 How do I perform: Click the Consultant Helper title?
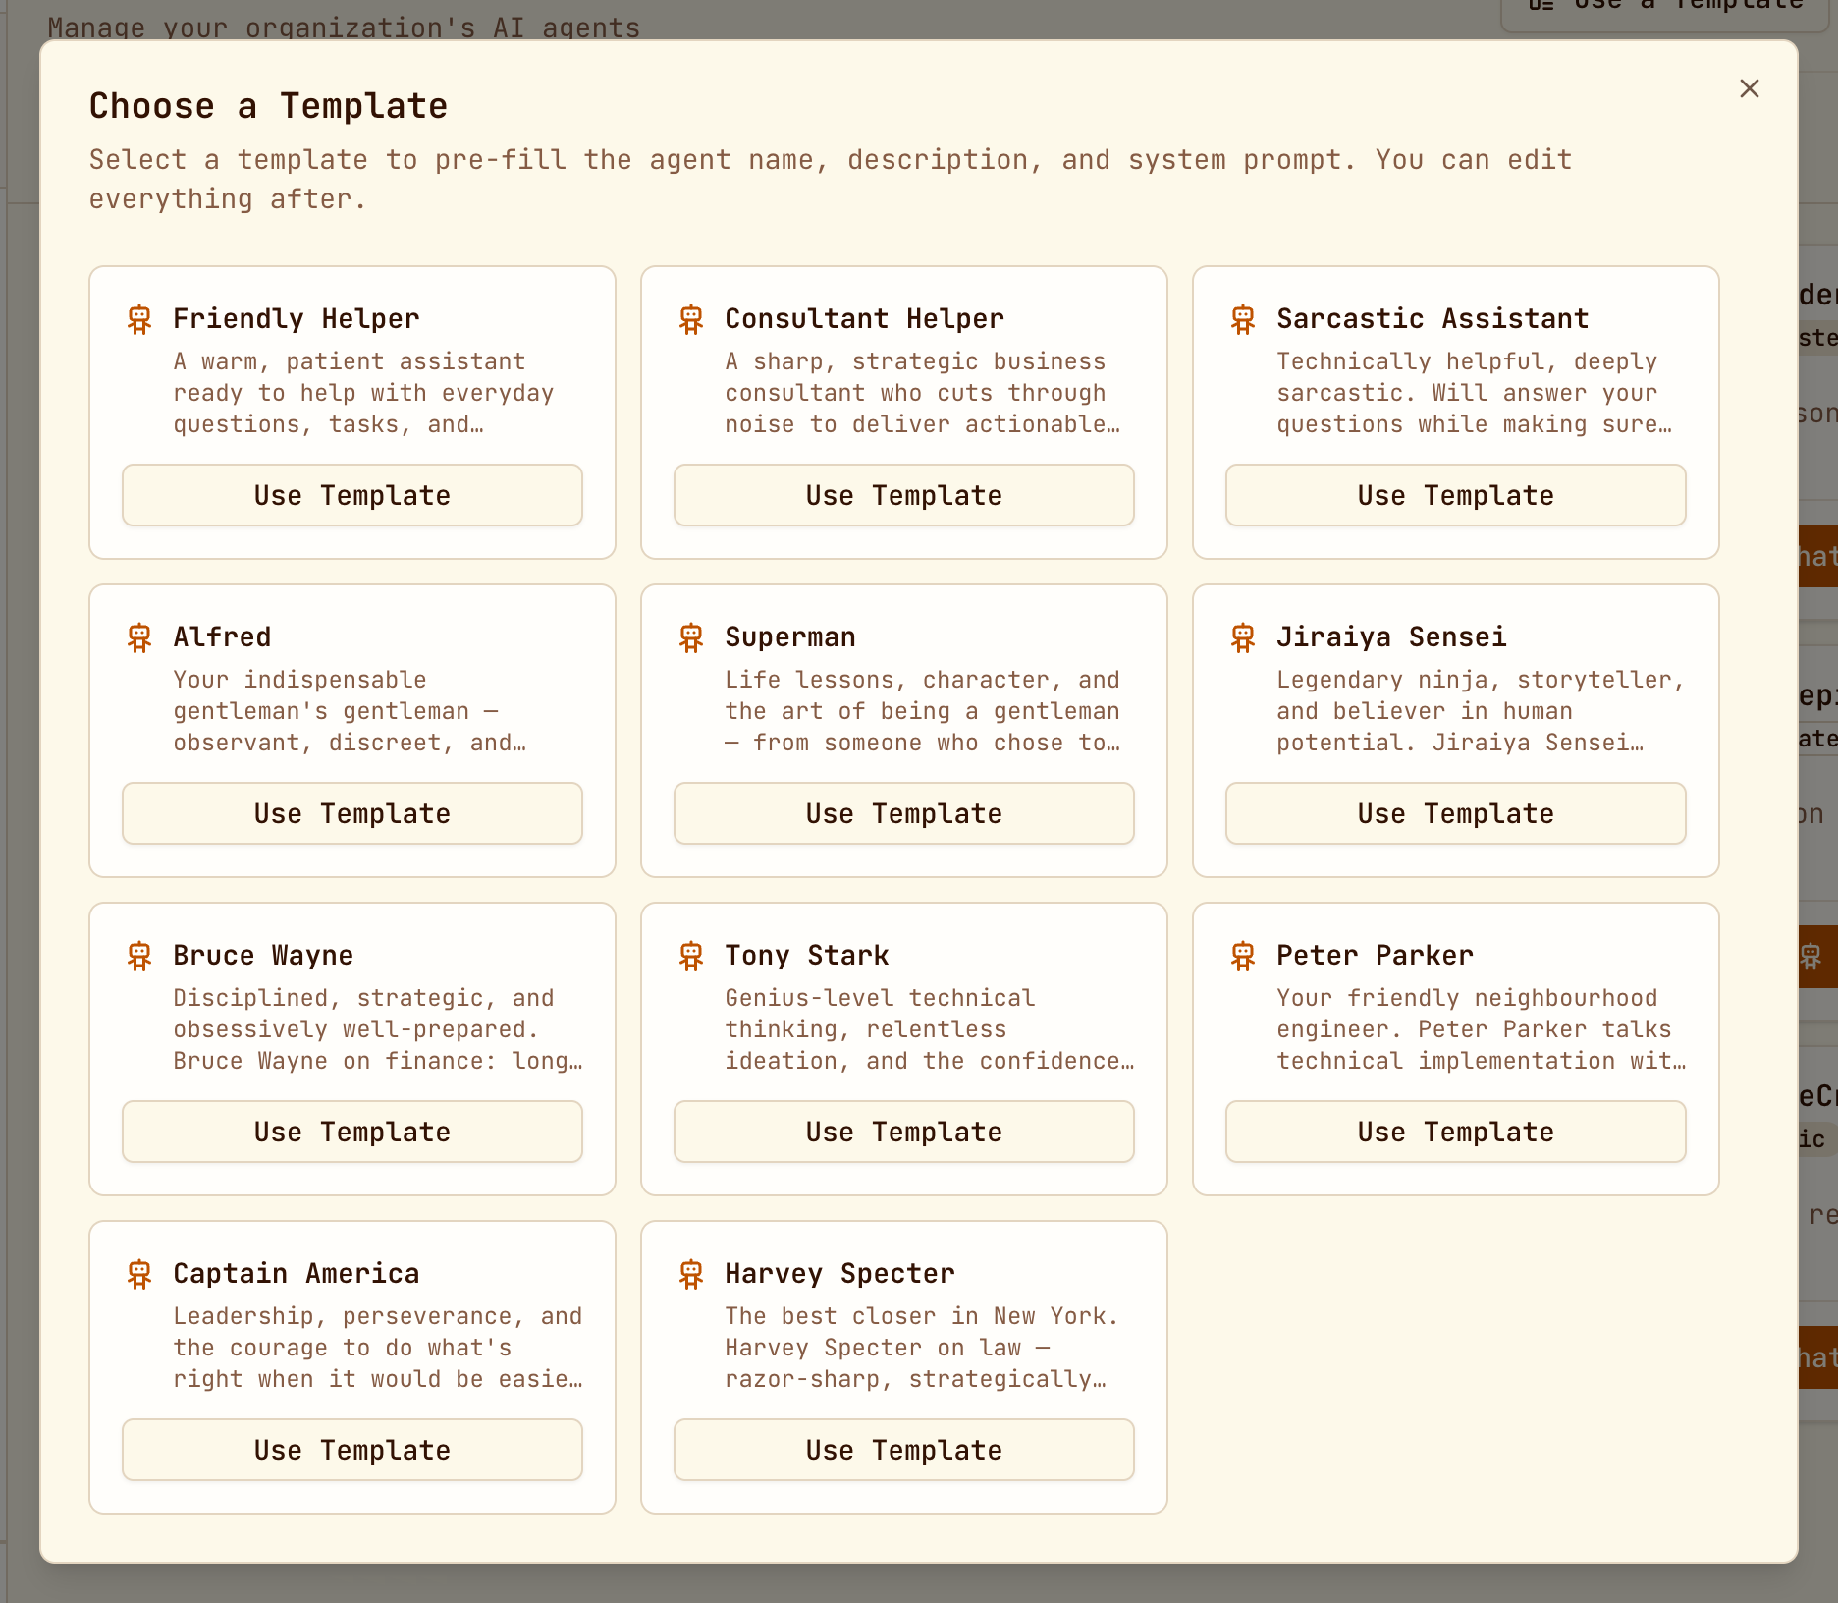[865, 318]
